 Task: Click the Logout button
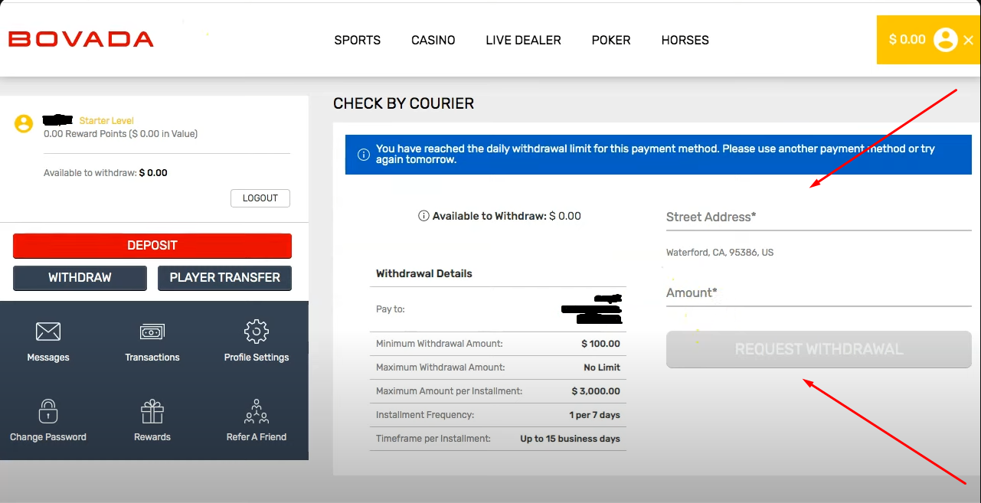pos(260,198)
